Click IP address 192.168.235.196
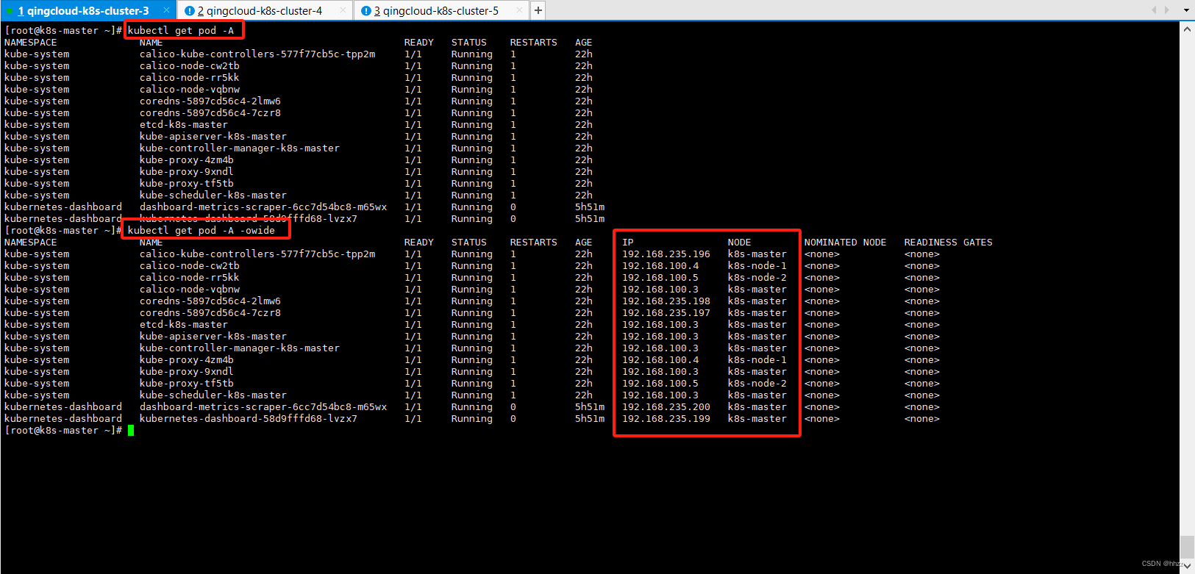Screen dimensions: 1195x574 (666, 254)
